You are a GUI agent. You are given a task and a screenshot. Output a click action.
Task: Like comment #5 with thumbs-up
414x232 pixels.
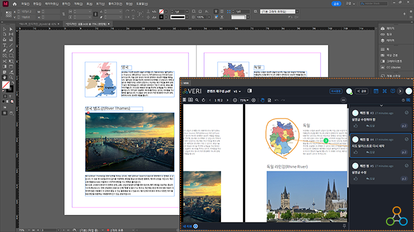[x=356, y=179]
